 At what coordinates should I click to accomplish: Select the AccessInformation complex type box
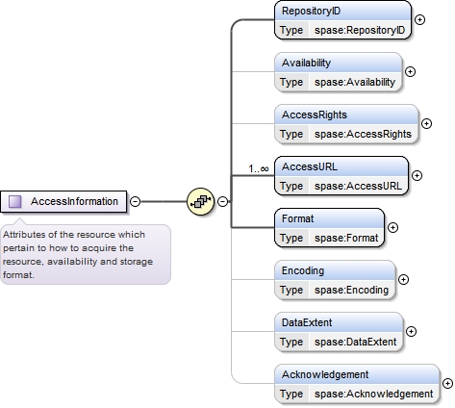(x=63, y=201)
